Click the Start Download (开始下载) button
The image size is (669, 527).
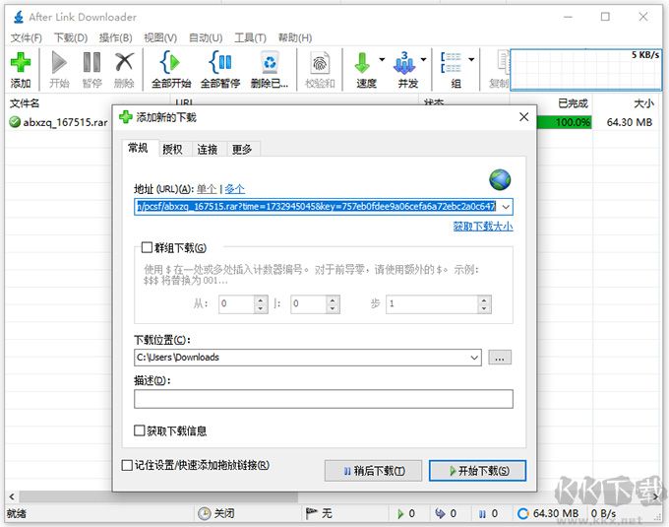[477, 471]
